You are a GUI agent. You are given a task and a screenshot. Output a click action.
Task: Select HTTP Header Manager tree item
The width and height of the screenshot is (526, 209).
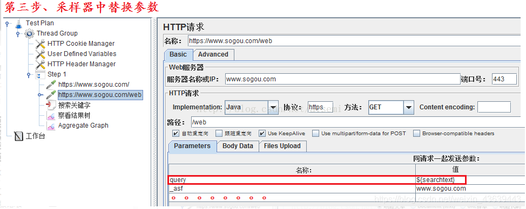coord(82,64)
